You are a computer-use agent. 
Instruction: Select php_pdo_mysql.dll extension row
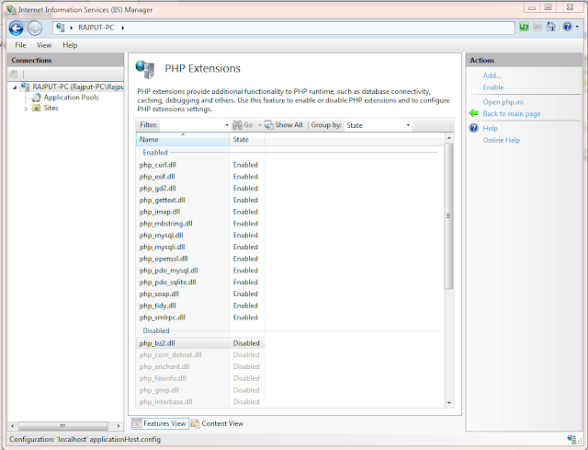[x=200, y=271]
